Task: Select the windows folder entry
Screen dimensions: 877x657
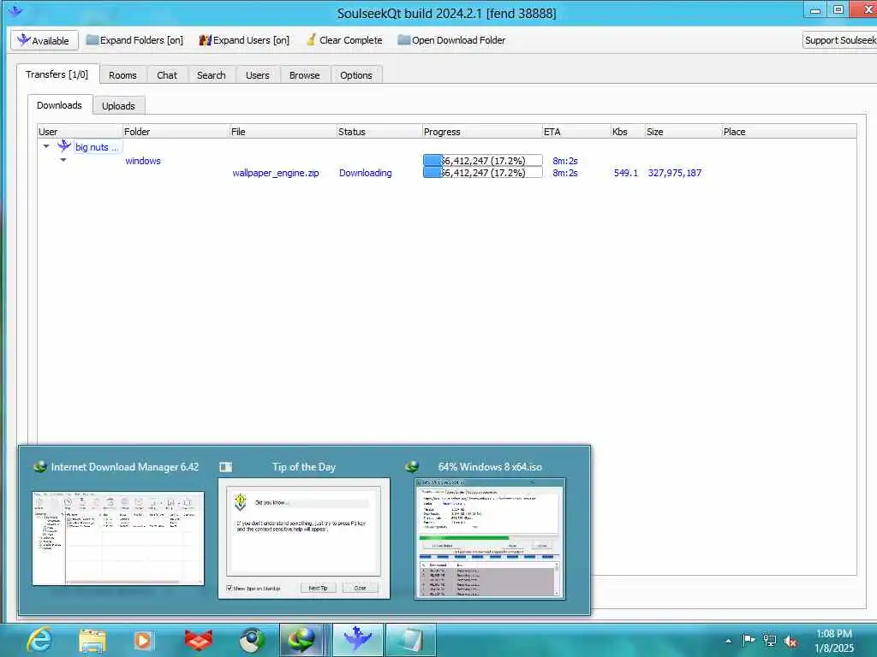Action: [x=143, y=161]
